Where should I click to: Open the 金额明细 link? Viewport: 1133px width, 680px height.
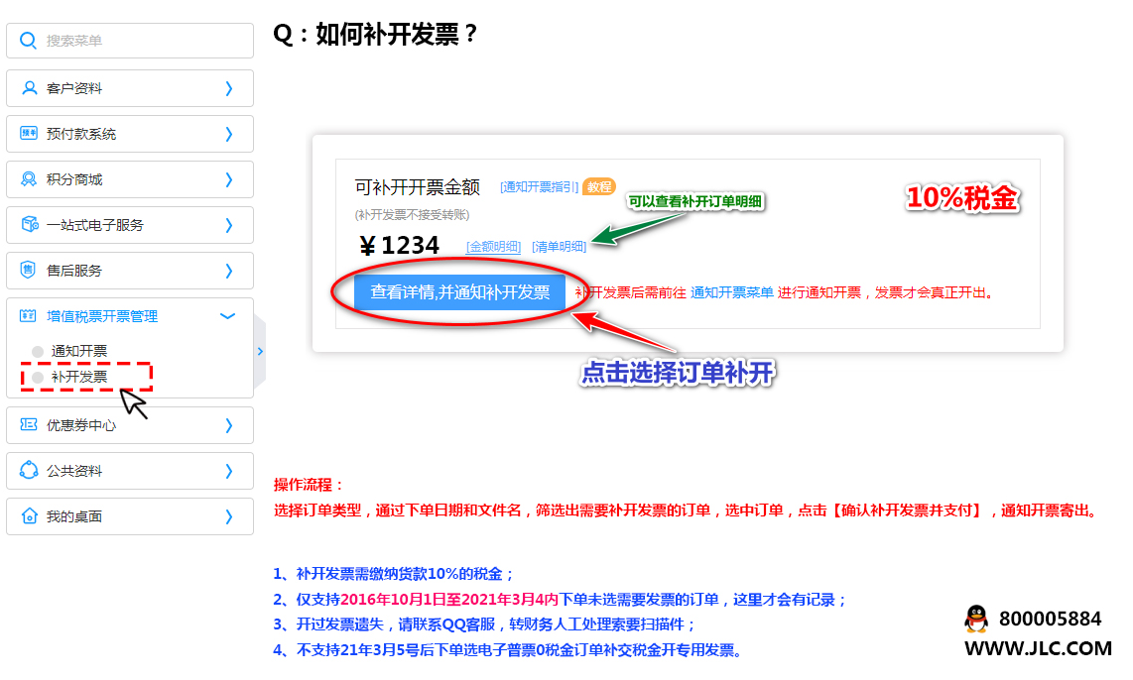pyautogui.click(x=493, y=247)
